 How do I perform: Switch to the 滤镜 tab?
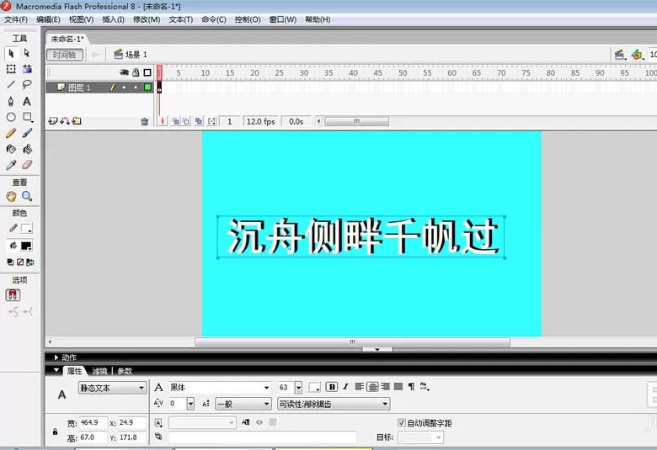click(99, 371)
